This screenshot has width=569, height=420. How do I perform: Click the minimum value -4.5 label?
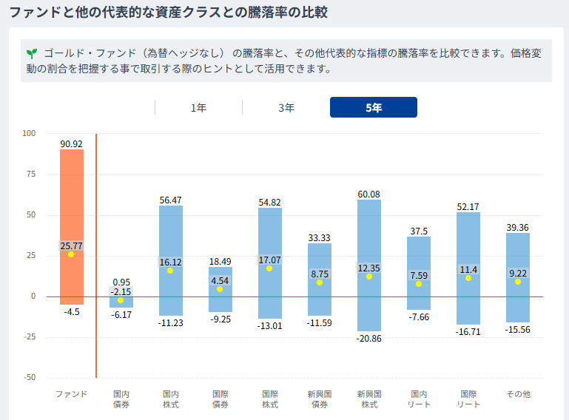pos(72,312)
